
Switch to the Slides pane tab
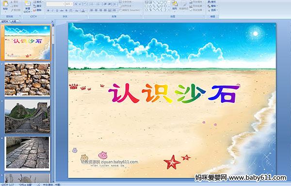coord(5,21)
